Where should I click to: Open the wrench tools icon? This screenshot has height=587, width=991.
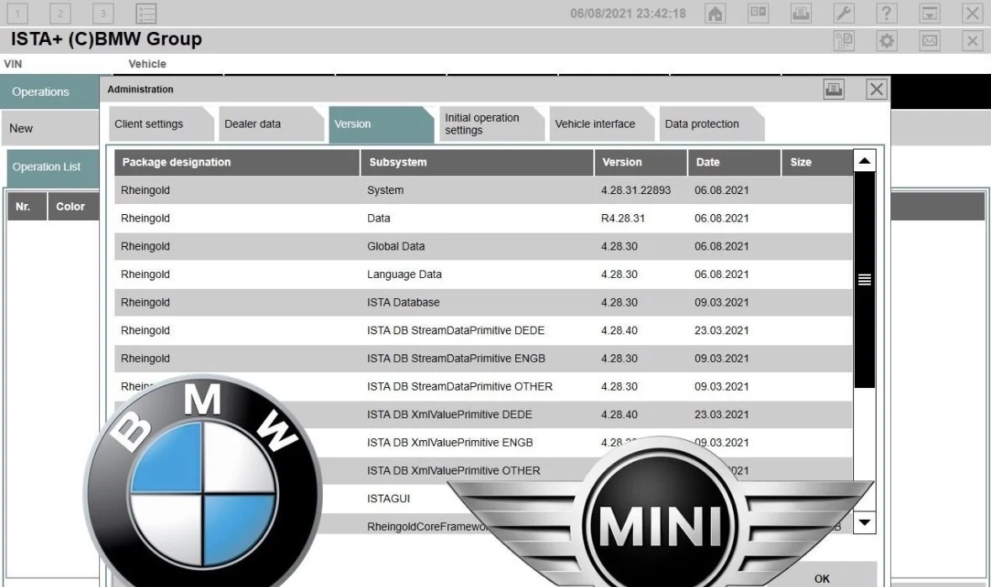click(844, 13)
